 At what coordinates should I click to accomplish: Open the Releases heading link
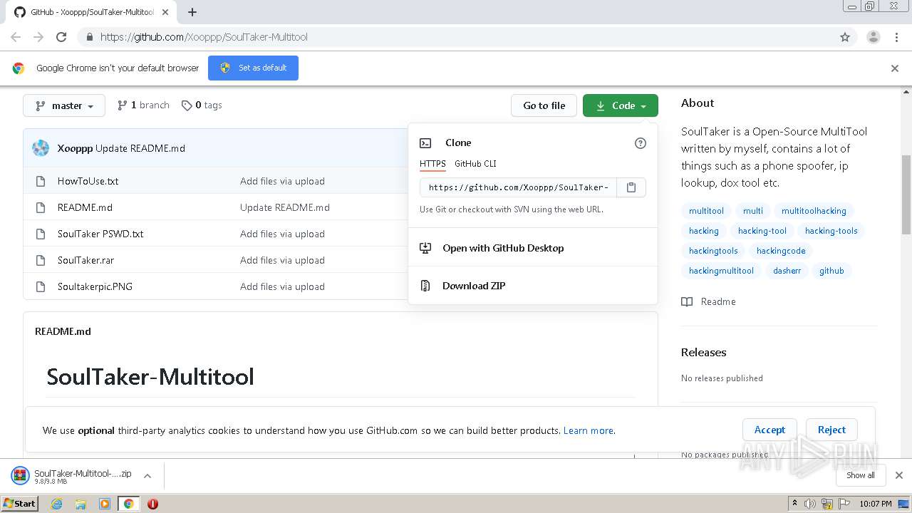point(703,352)
